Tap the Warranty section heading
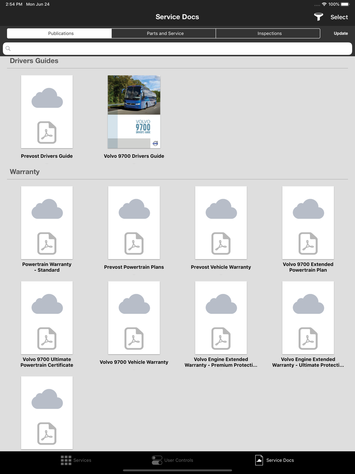Viewport: 355px width, 474px height. [x=24, y=172]
